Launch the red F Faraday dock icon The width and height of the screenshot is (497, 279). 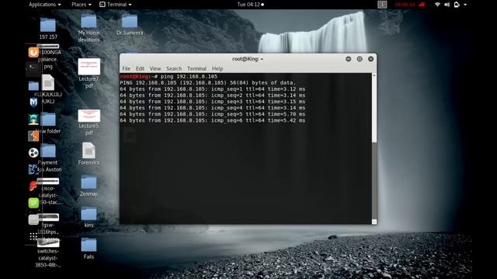(33, 186)
